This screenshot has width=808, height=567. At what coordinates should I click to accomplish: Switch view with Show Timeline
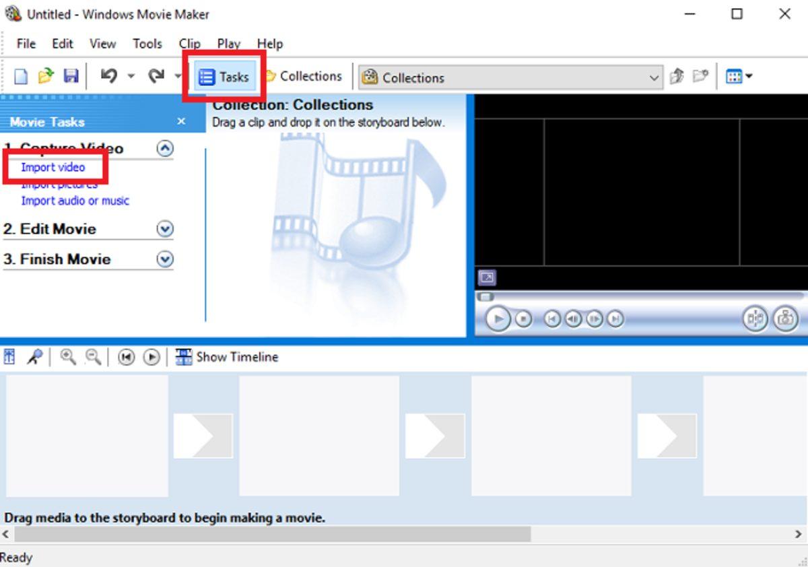pos(227,357)
